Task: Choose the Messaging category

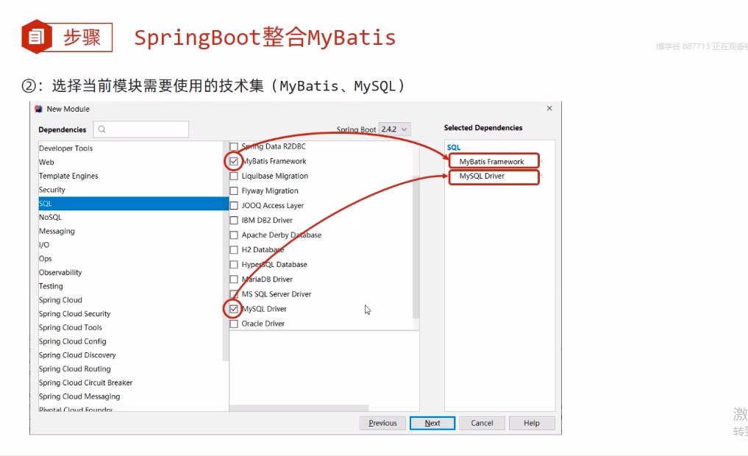Action: point(130,232)
